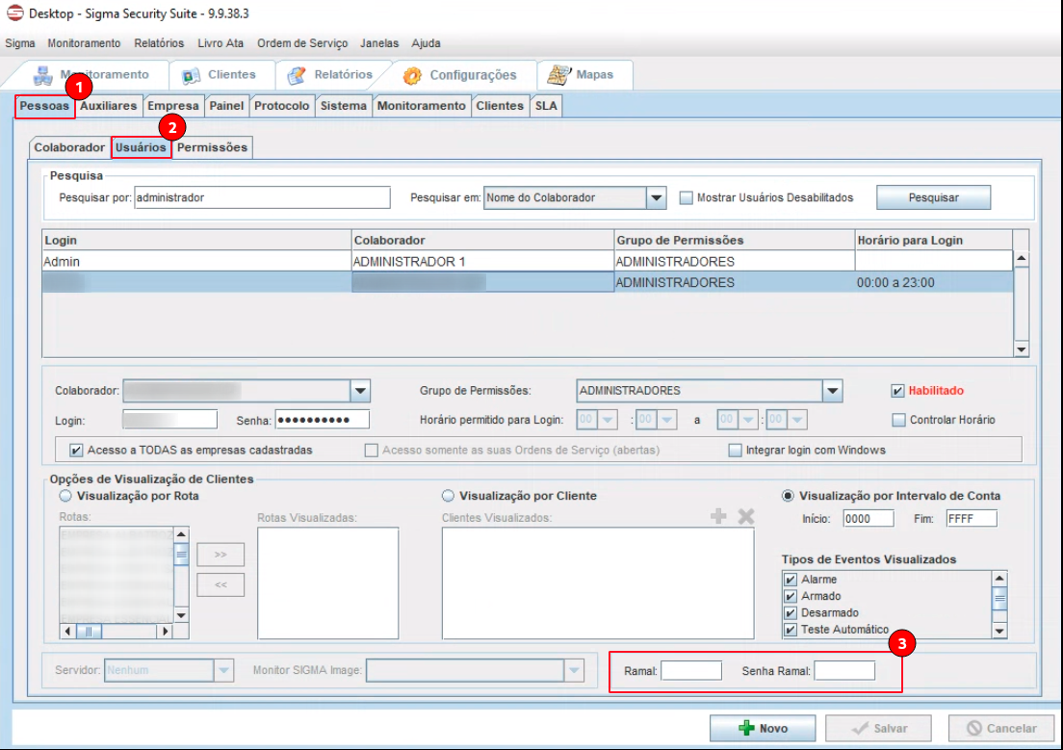Switch to the Sistema sub-tab

[344, 106]
